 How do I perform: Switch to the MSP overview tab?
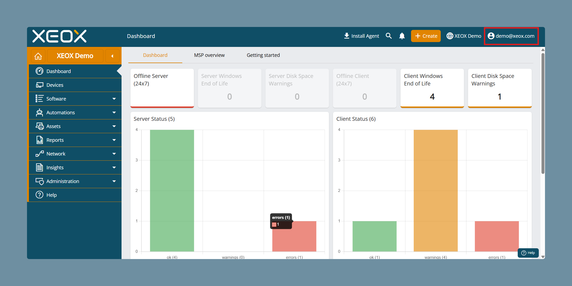point(209,55)
